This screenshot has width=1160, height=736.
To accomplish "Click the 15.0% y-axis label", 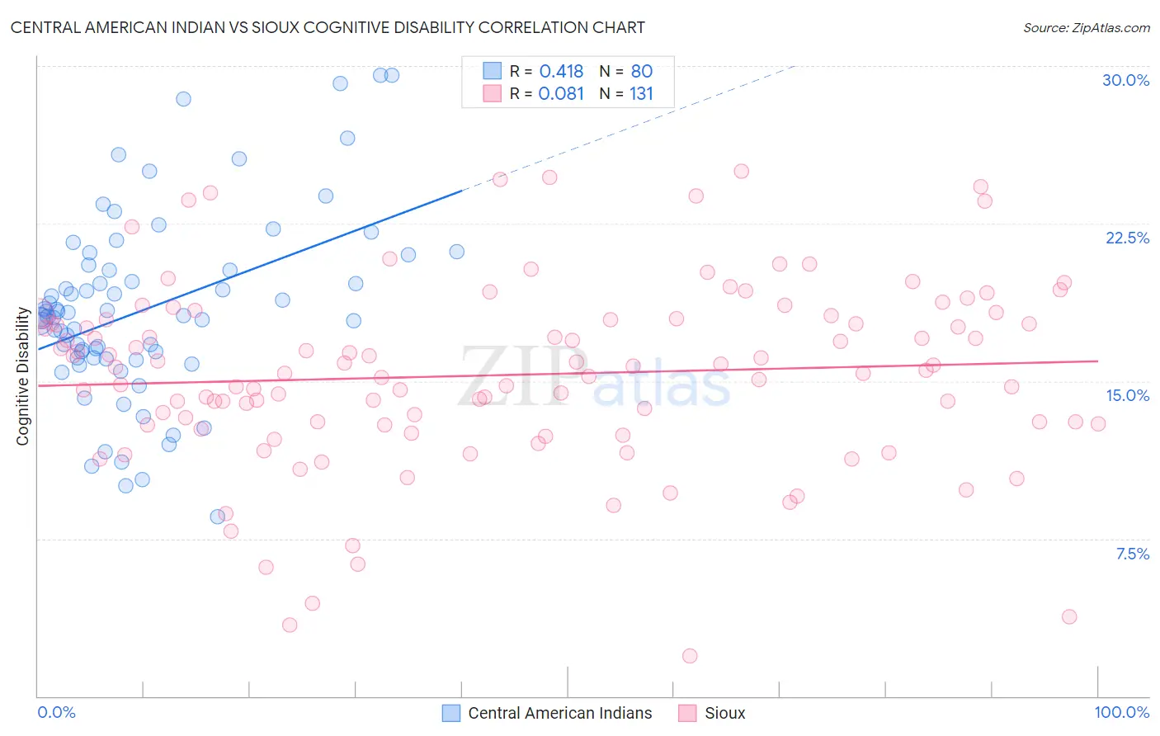I will (x=1127, y=395).
